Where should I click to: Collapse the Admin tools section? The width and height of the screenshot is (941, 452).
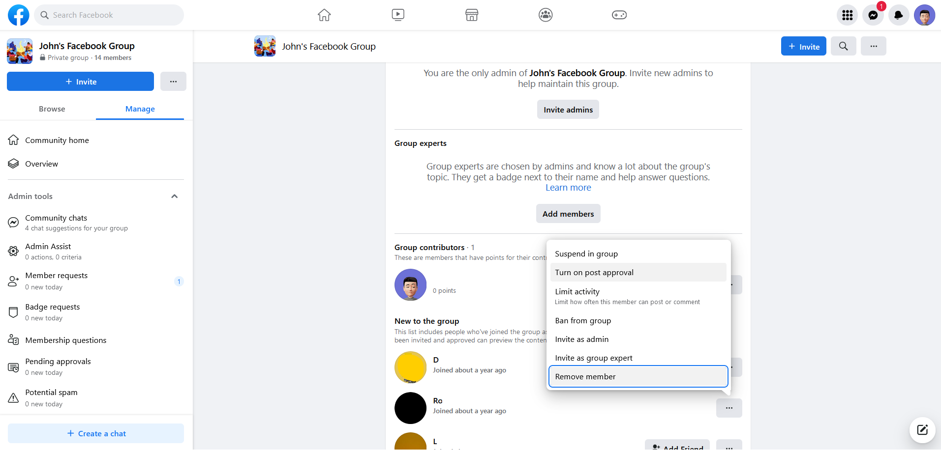174,196
